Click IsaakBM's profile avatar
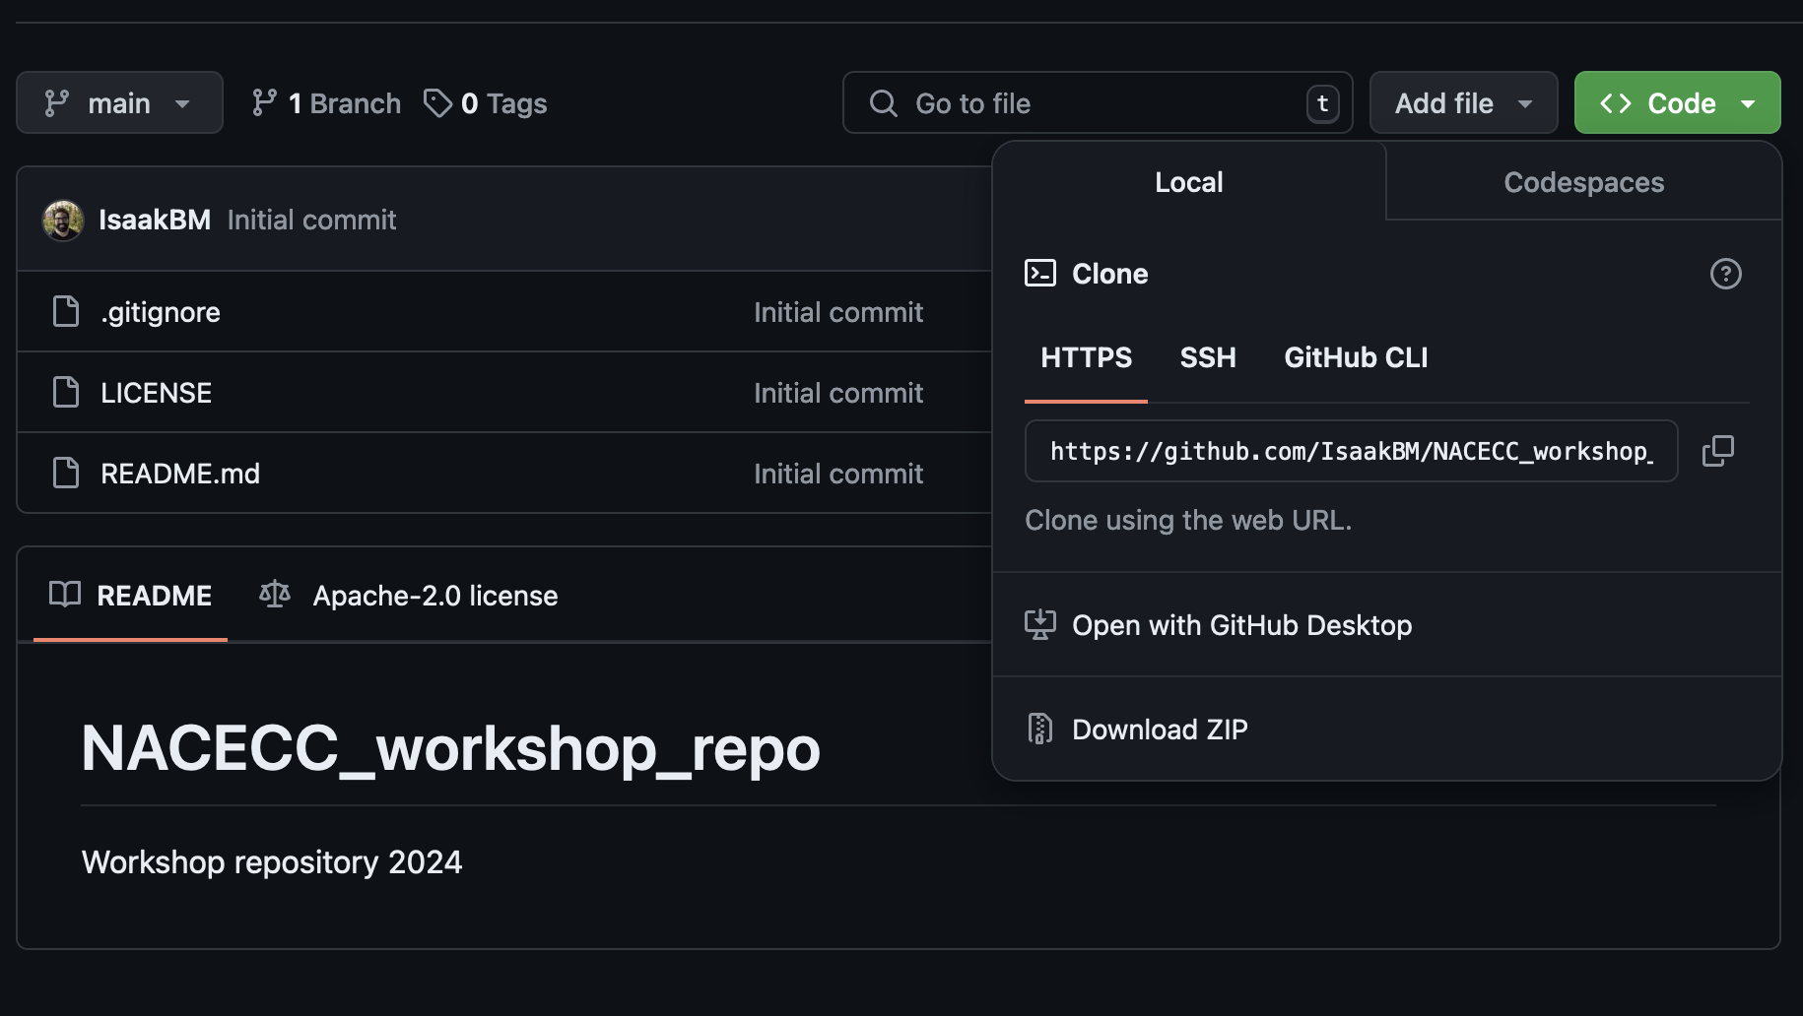This screenshot has width=1803, height=1016. click(63, 220)
